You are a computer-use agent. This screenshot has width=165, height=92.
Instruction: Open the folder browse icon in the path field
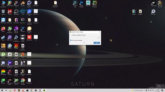pos(99,38)
